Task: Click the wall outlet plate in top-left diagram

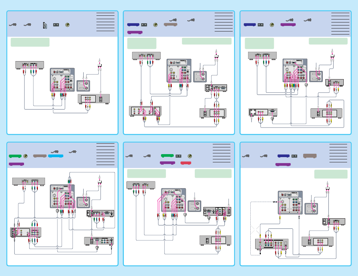Action: (x=83, y=86)
